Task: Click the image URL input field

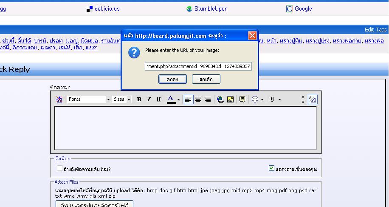Action: tap(198, 66)
